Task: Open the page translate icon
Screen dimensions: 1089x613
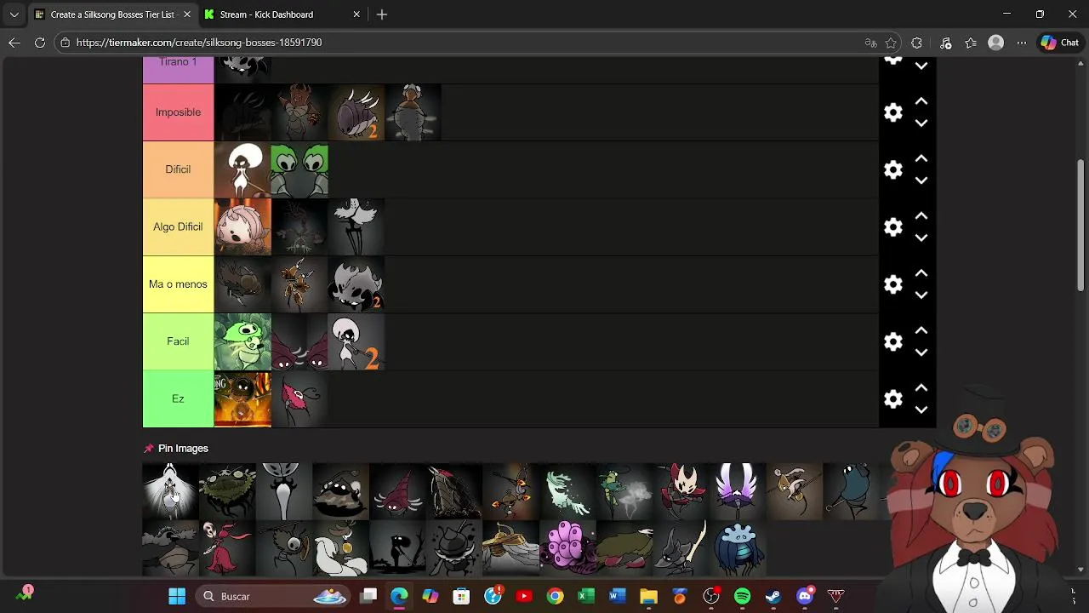Action: (870, 43)
